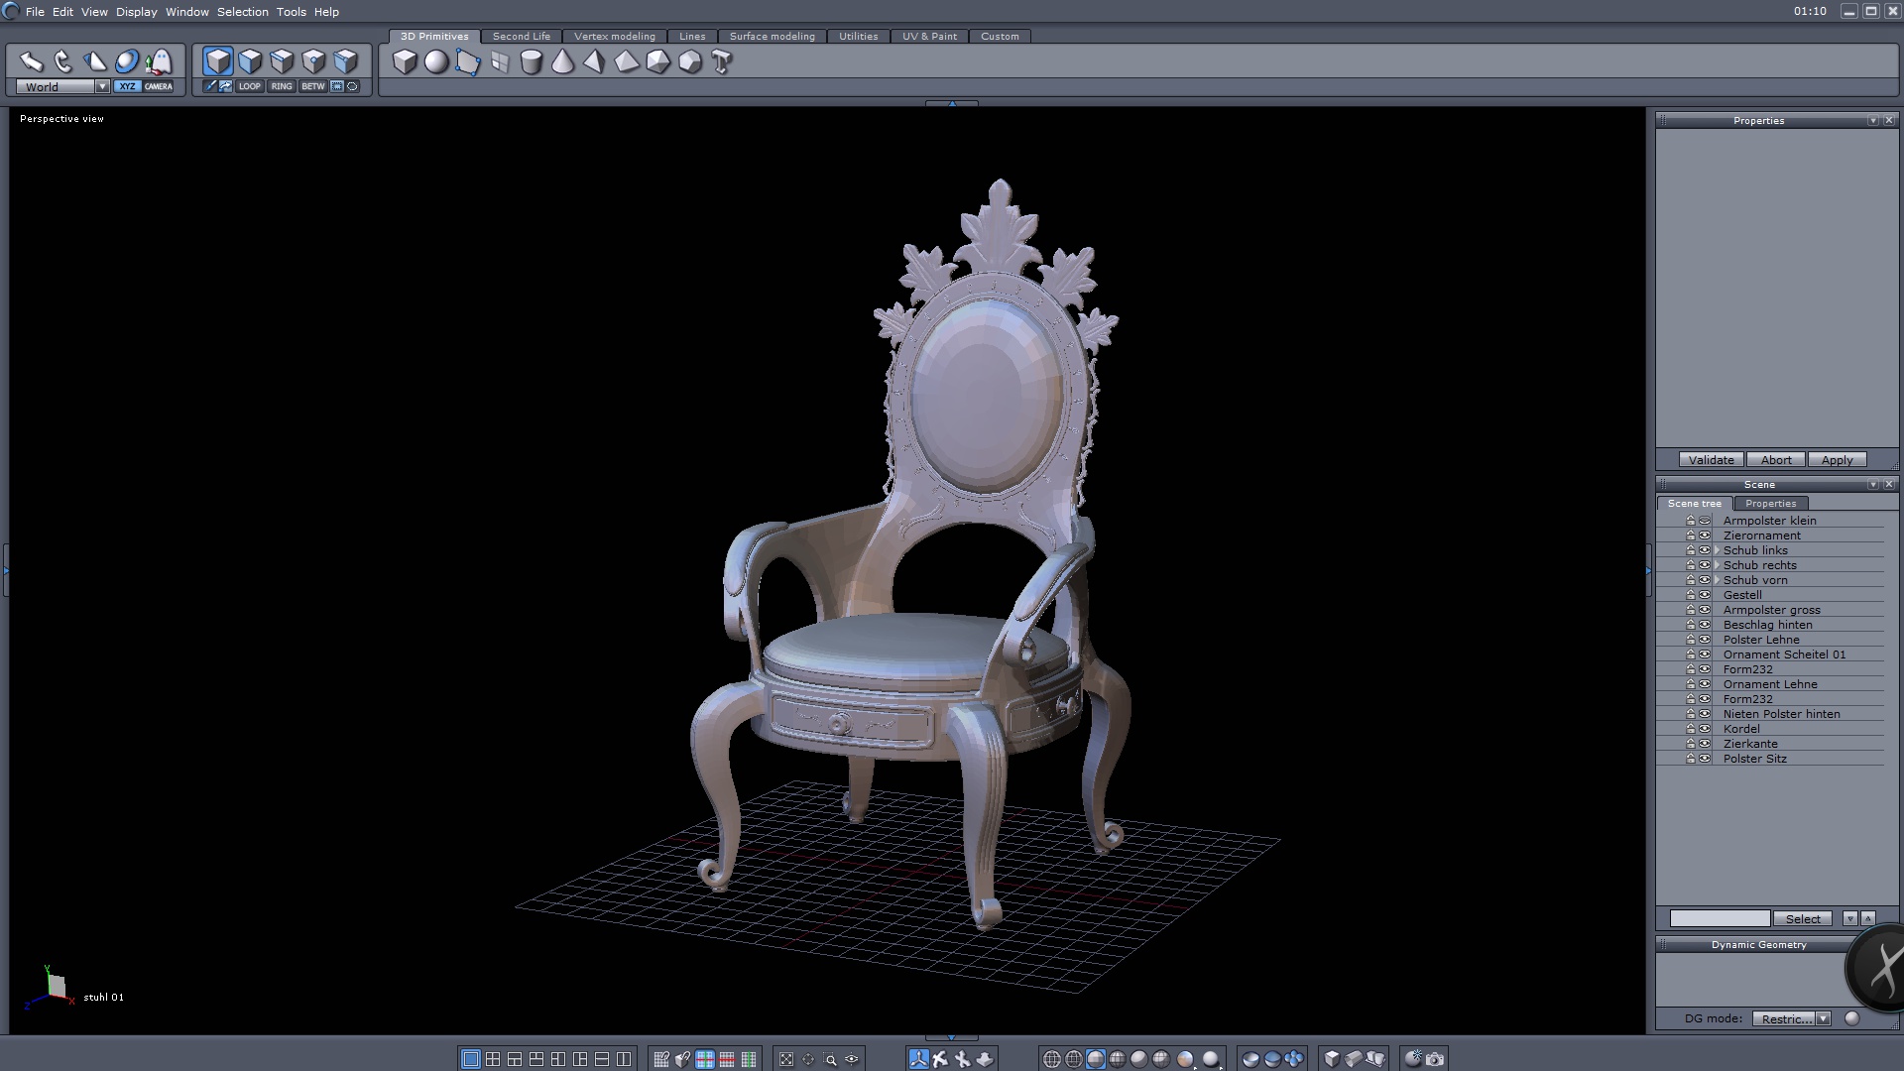
Task: Hide the Zierornament object
Action: tap(1705, 535)
